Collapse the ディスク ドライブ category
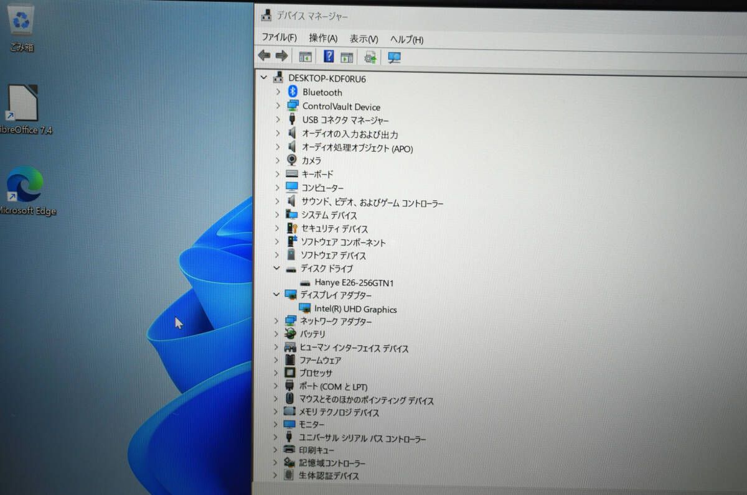Image resolution: width=747 pixels, height=495 pixels. click(277, 269)
